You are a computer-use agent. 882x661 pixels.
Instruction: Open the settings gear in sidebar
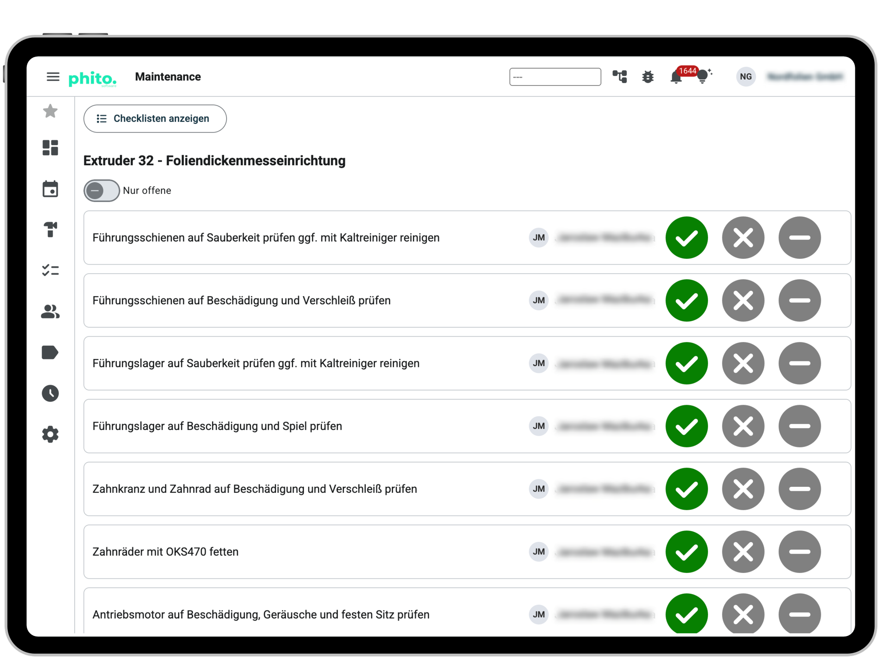click(50, 435)
